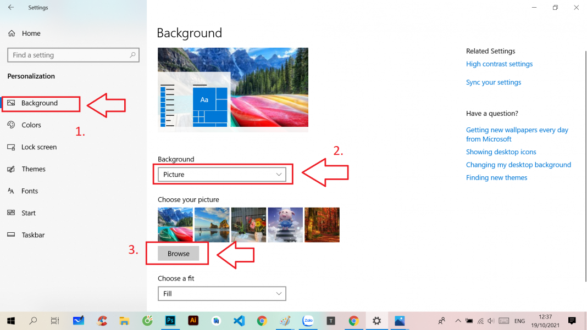Open the Choose a fit dropdown

[222, 294]
